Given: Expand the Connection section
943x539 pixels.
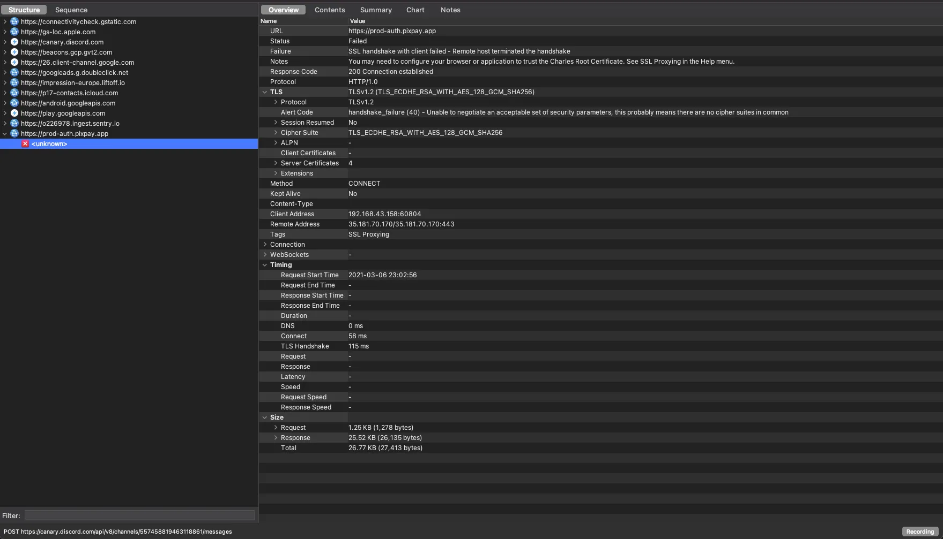Looking at the screenshot, I should [265, 245].
